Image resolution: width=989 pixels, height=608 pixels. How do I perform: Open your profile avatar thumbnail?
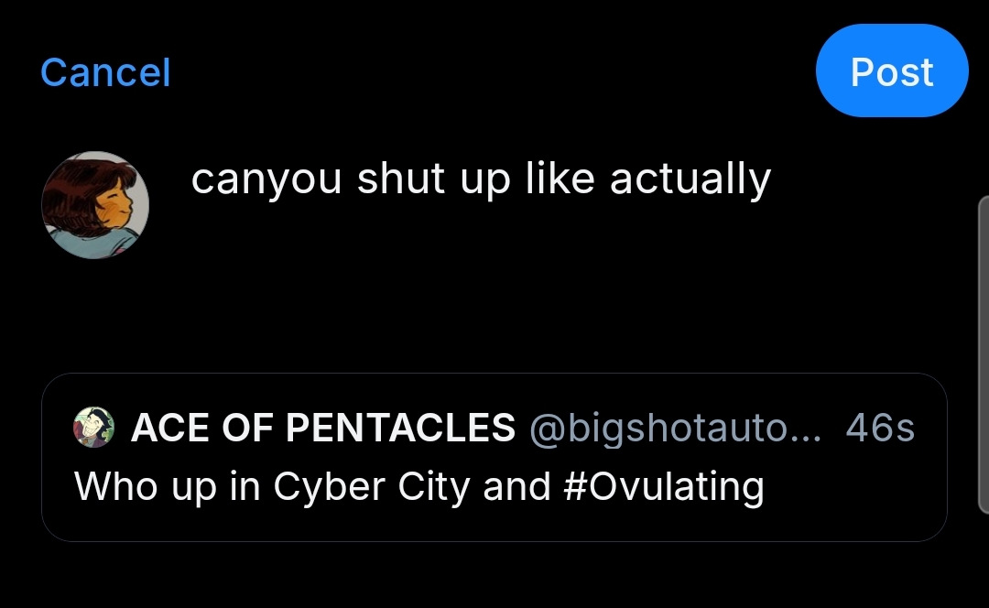click(x=95, y=204)
